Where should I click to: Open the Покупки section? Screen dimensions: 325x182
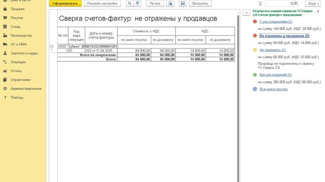coord(17,18)
